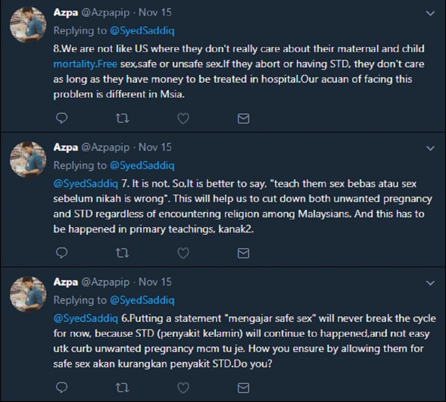Reply to tweet about 'mengajar safe sex'
Viewport: 446px width, 402px height.
62,387
